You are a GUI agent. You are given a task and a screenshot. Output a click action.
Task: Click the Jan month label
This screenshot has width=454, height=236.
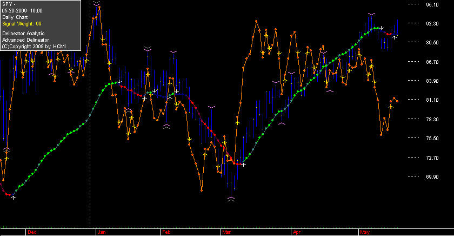(x=102, y=232)
